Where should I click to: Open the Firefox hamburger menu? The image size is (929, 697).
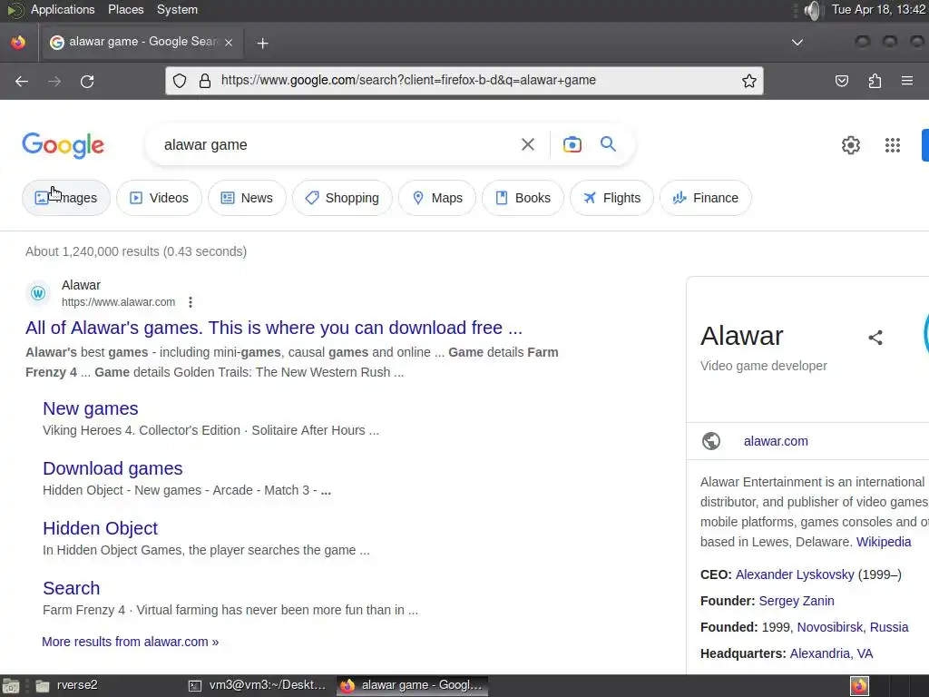907,81
